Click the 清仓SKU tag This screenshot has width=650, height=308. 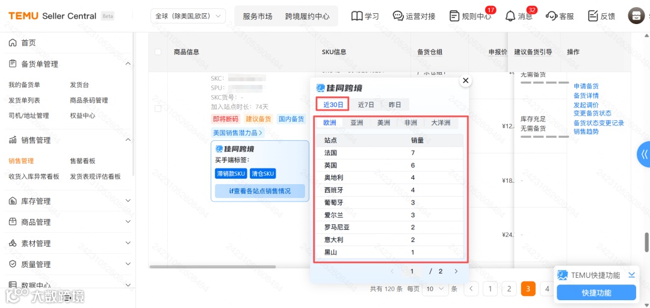click(263, 174)
